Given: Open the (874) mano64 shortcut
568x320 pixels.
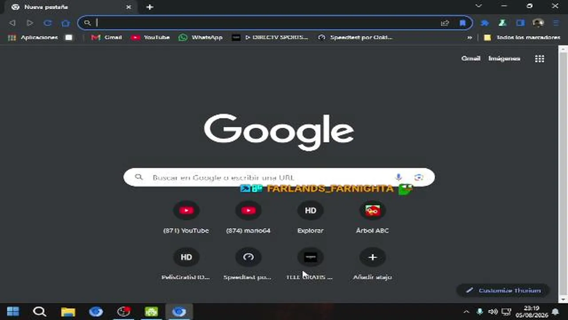Looking at the screenshot, I should 248,217.
